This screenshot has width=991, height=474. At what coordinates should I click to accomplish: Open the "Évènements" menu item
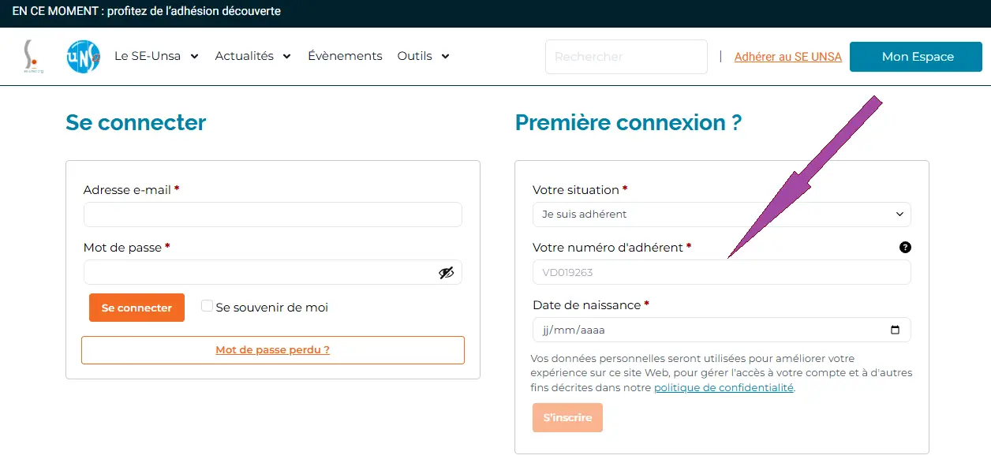click(345, 57)
